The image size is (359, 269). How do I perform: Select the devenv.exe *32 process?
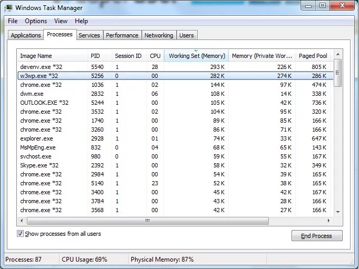pyautogui.click(x=176, y=67)
